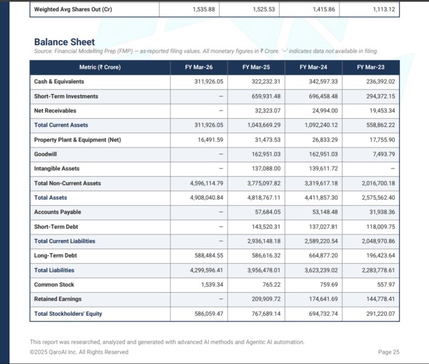Click Retained Earnings value 209,909.72
Image resolution: width=429 pixels, height=364 pixels.
point(266,299)
